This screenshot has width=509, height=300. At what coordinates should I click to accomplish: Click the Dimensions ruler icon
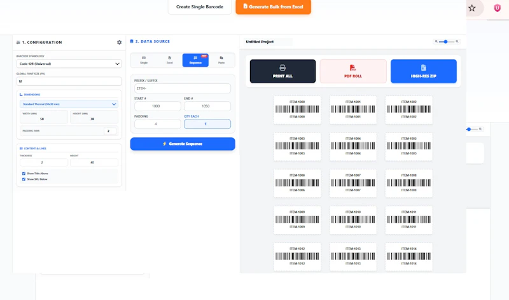(x=21, y=95)
